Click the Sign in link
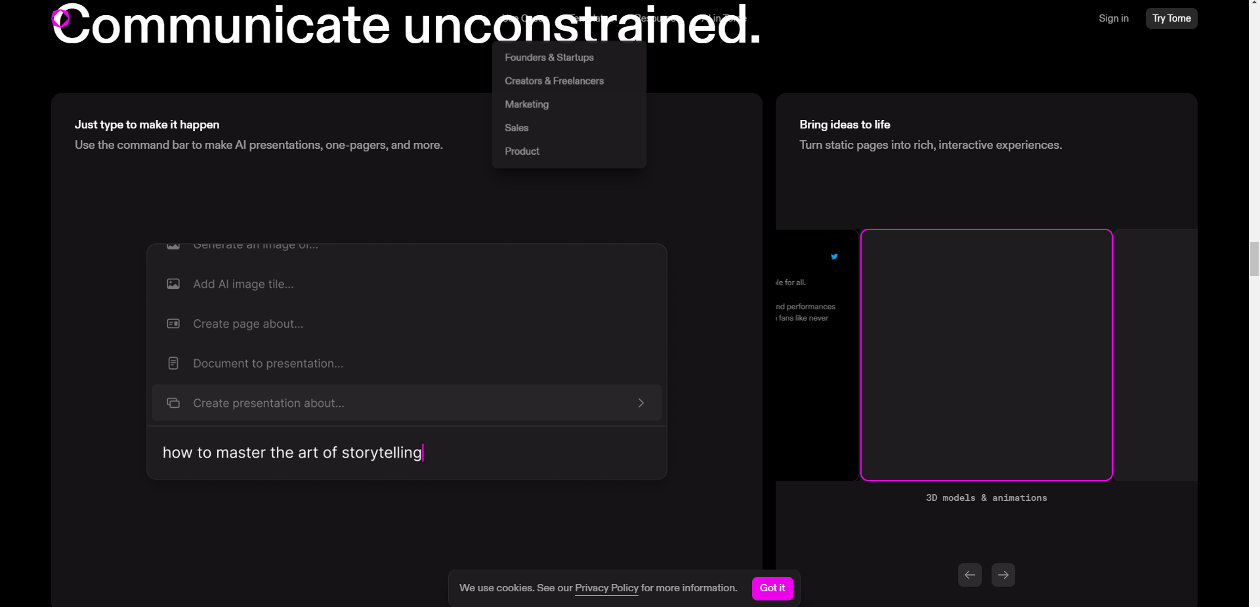Screen dimensions: 1260x607 pyautogui.click(x=1113, y=18)
